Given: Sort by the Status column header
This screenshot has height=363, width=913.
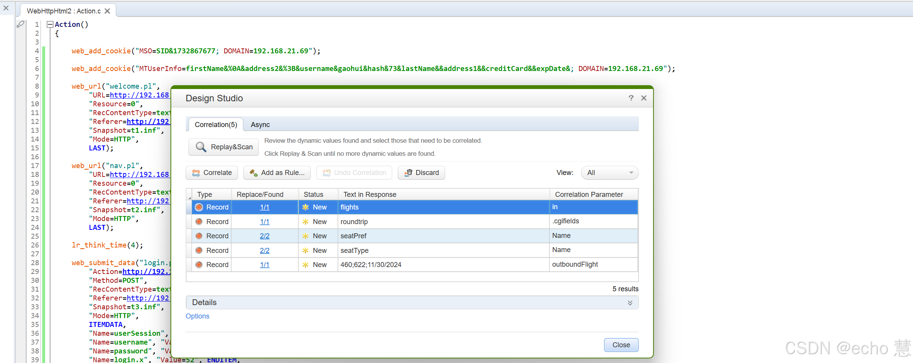Looking at the screenshot, I should [318, 195].
